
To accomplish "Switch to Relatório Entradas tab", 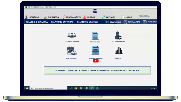I will [x=62, y=22].
